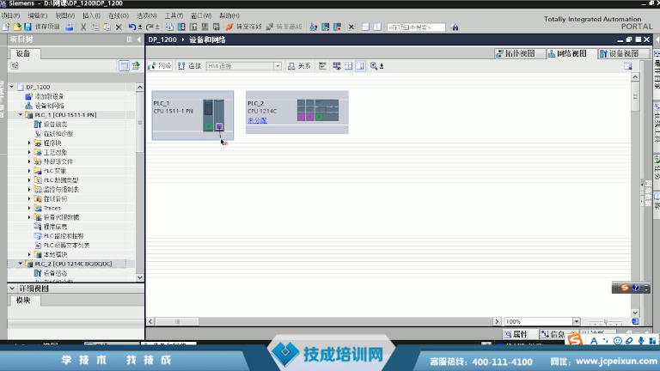This screenshot has height=371, width=660.
Task: Open the 100% zoom level dropdown
Action: (577, 321)
